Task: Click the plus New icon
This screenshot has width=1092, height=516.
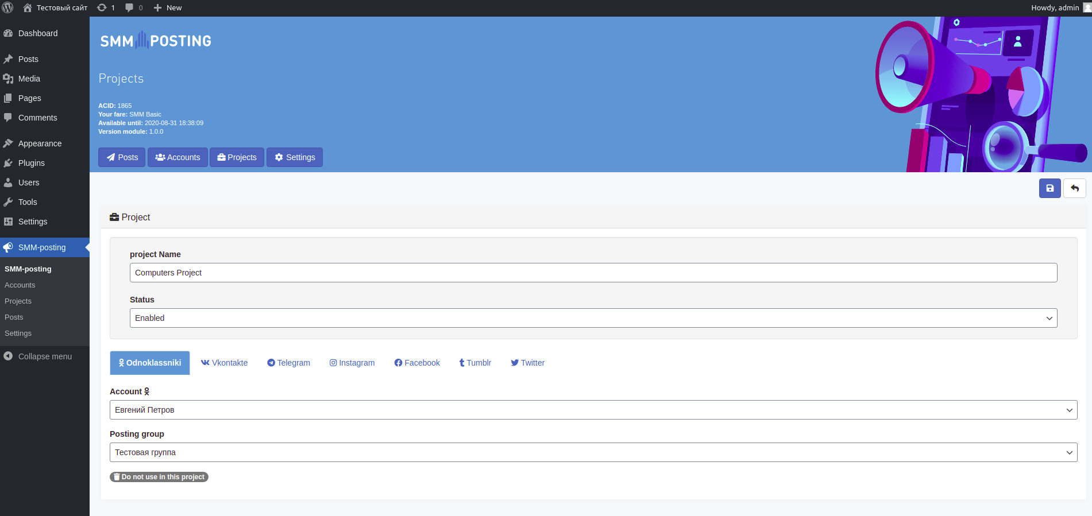Action: [157, 7]
